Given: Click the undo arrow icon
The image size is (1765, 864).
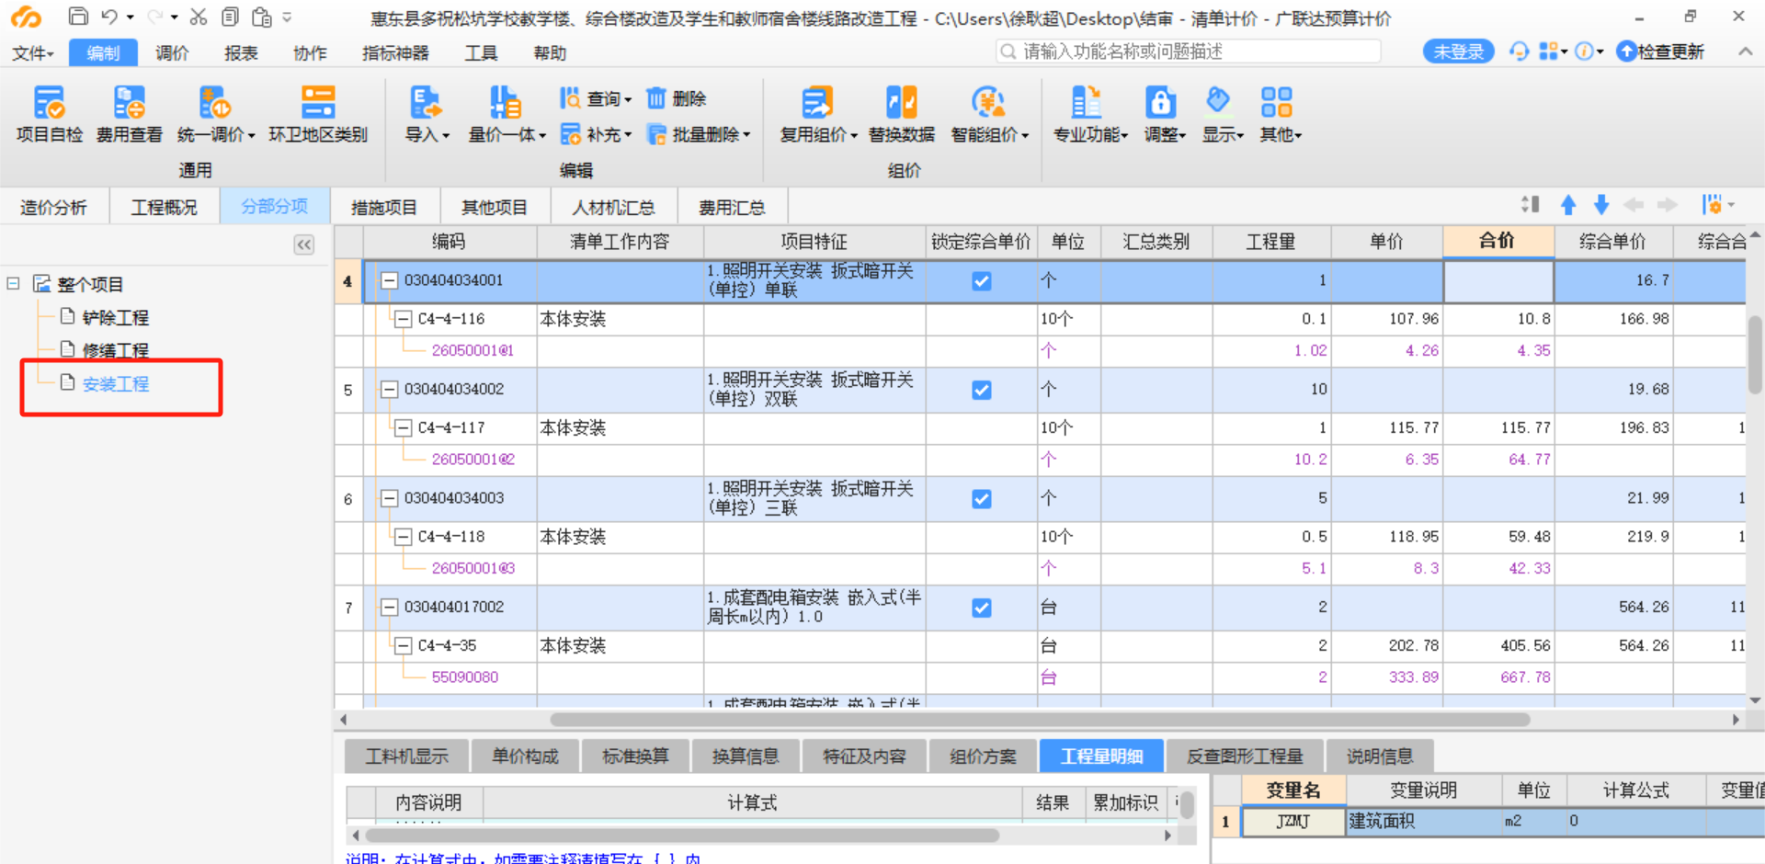Looking at the screenshot, I should (x=109, y=17).
